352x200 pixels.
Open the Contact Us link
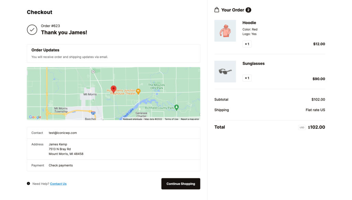pos(58,184)
